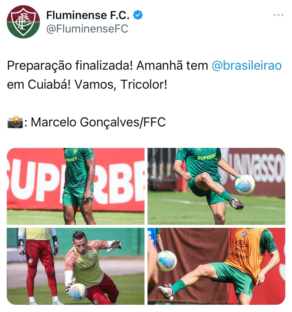Click the camera flash emoji

pos(15,122)
